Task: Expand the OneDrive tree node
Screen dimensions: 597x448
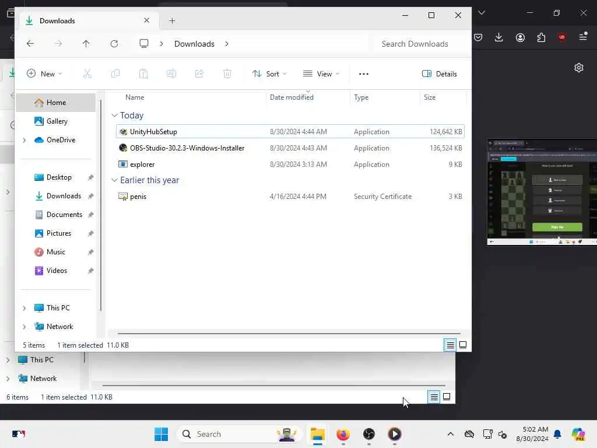Action: [x=24, y=140]
